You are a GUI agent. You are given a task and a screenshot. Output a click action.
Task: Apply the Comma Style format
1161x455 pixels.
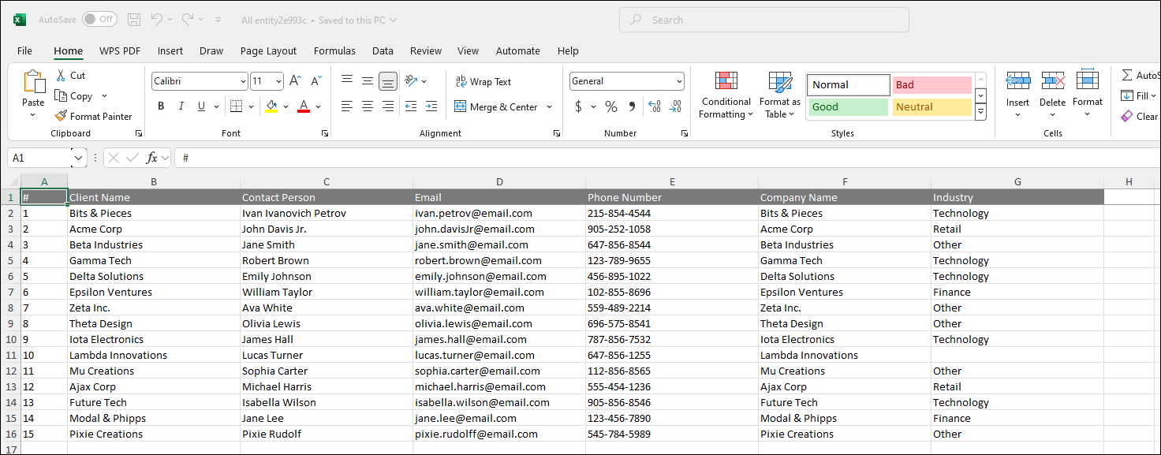(632, 106)
